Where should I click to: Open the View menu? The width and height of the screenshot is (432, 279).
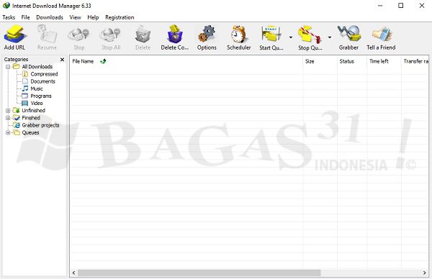(75, 17)
